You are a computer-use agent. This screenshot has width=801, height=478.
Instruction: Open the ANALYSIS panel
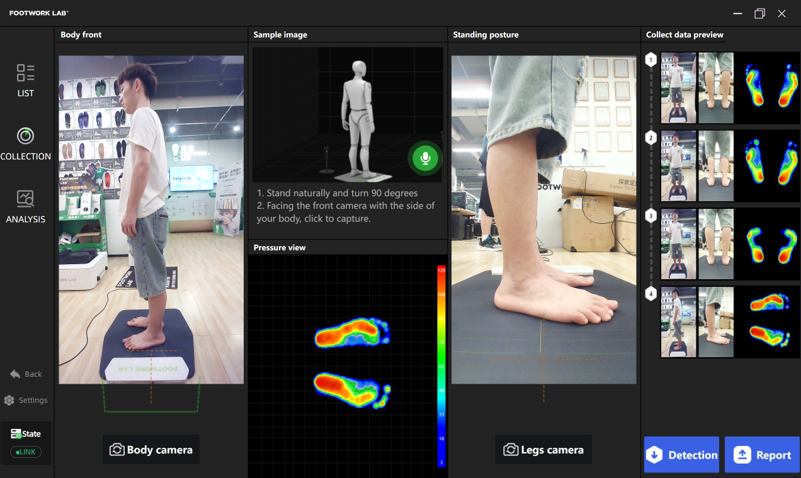(25, 205)
